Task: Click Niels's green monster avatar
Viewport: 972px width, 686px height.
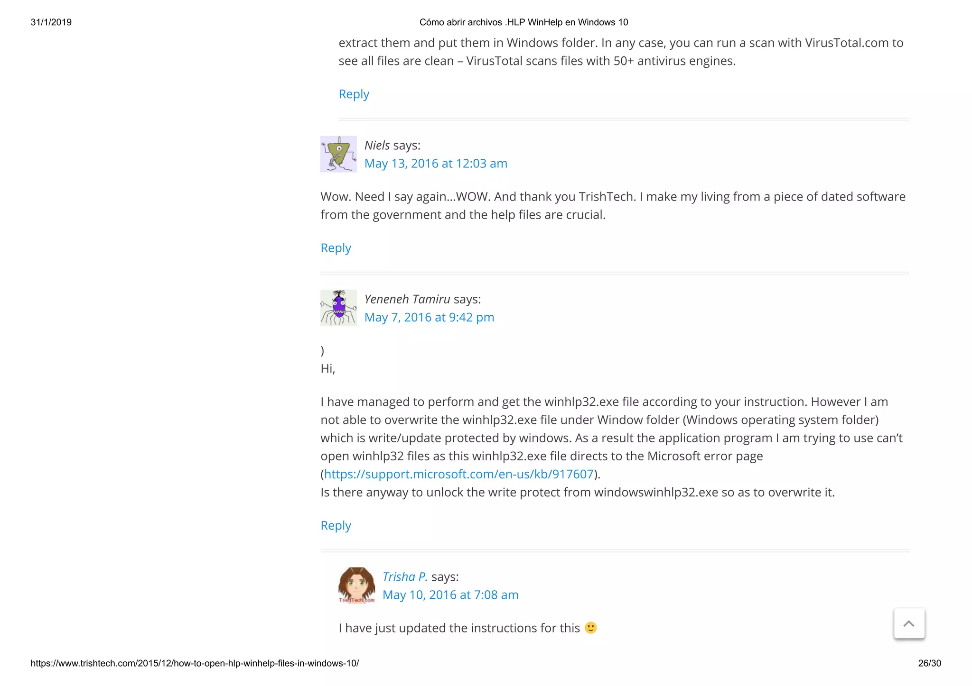Action: point(338,154)
